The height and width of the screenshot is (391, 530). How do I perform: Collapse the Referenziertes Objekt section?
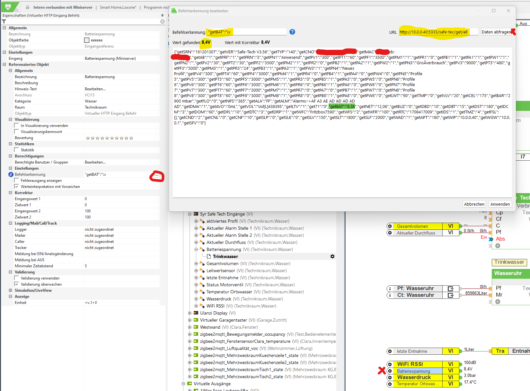(4, 65)
